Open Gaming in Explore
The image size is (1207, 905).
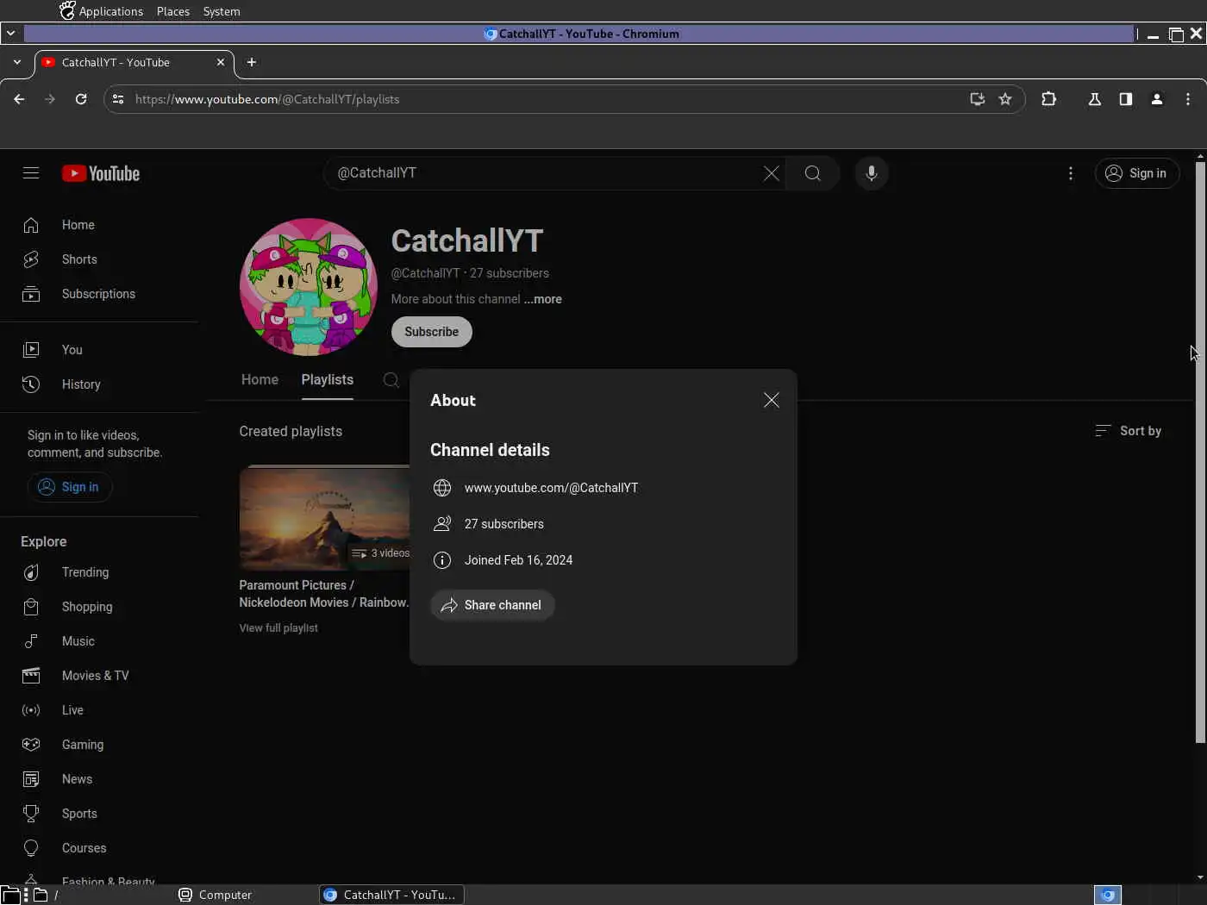click(99, 745)
